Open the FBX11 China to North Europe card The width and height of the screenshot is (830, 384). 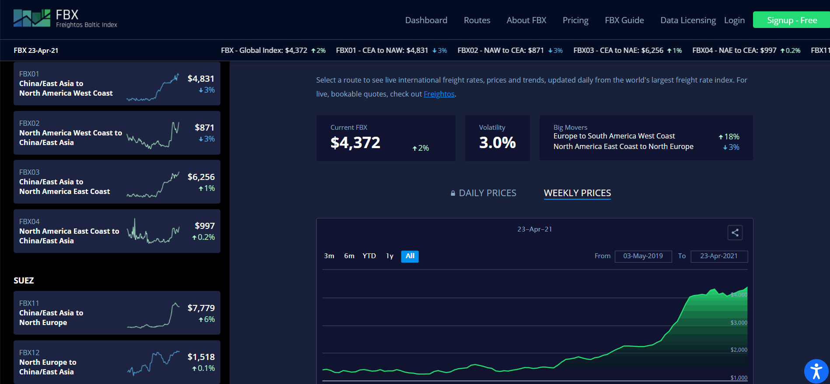click(x=117, y=313)
